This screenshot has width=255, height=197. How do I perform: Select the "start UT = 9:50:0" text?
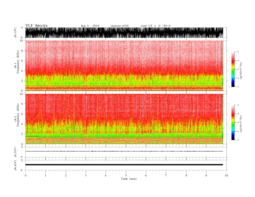coord(156,26)
